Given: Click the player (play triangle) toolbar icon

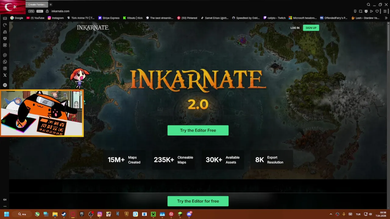Looking at the screenshot, I should click(x=371, y=11).
